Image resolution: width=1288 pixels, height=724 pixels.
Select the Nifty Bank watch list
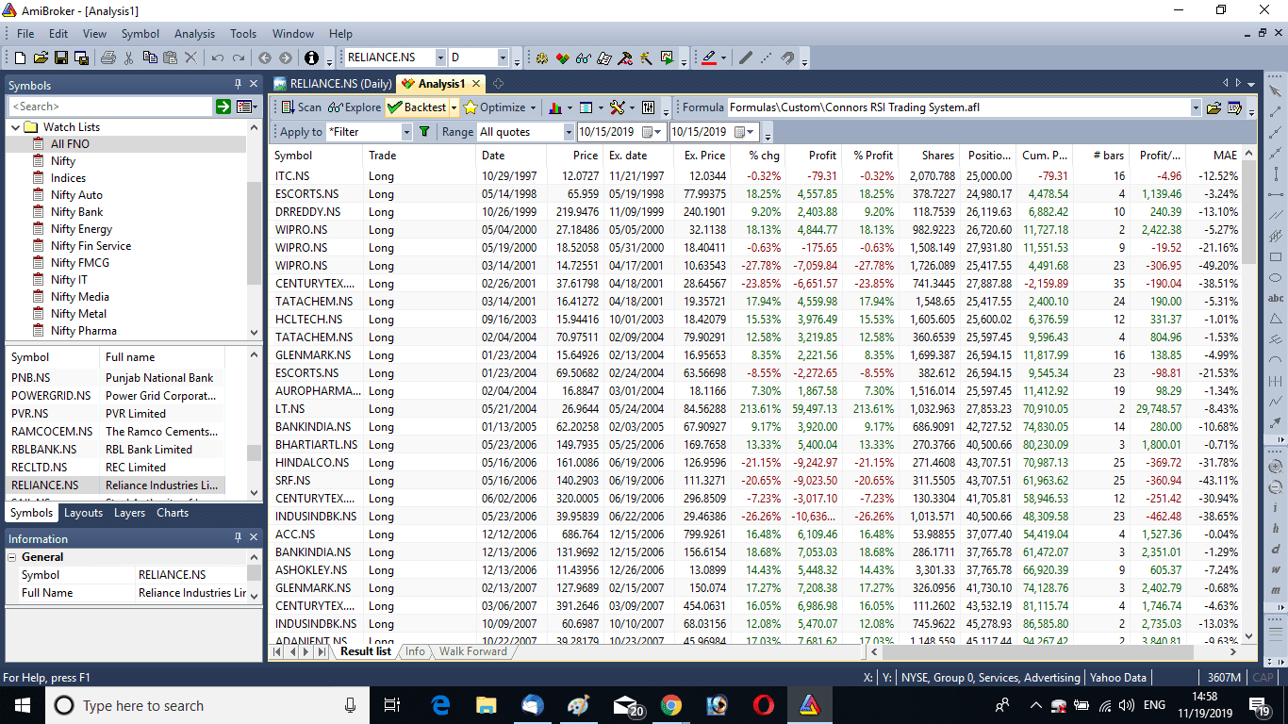click(x=76, y=212)
